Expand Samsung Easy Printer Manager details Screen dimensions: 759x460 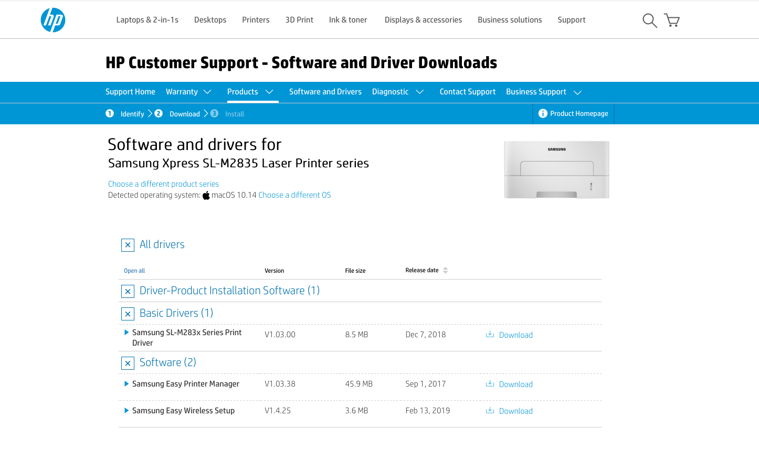pos(126,384)
